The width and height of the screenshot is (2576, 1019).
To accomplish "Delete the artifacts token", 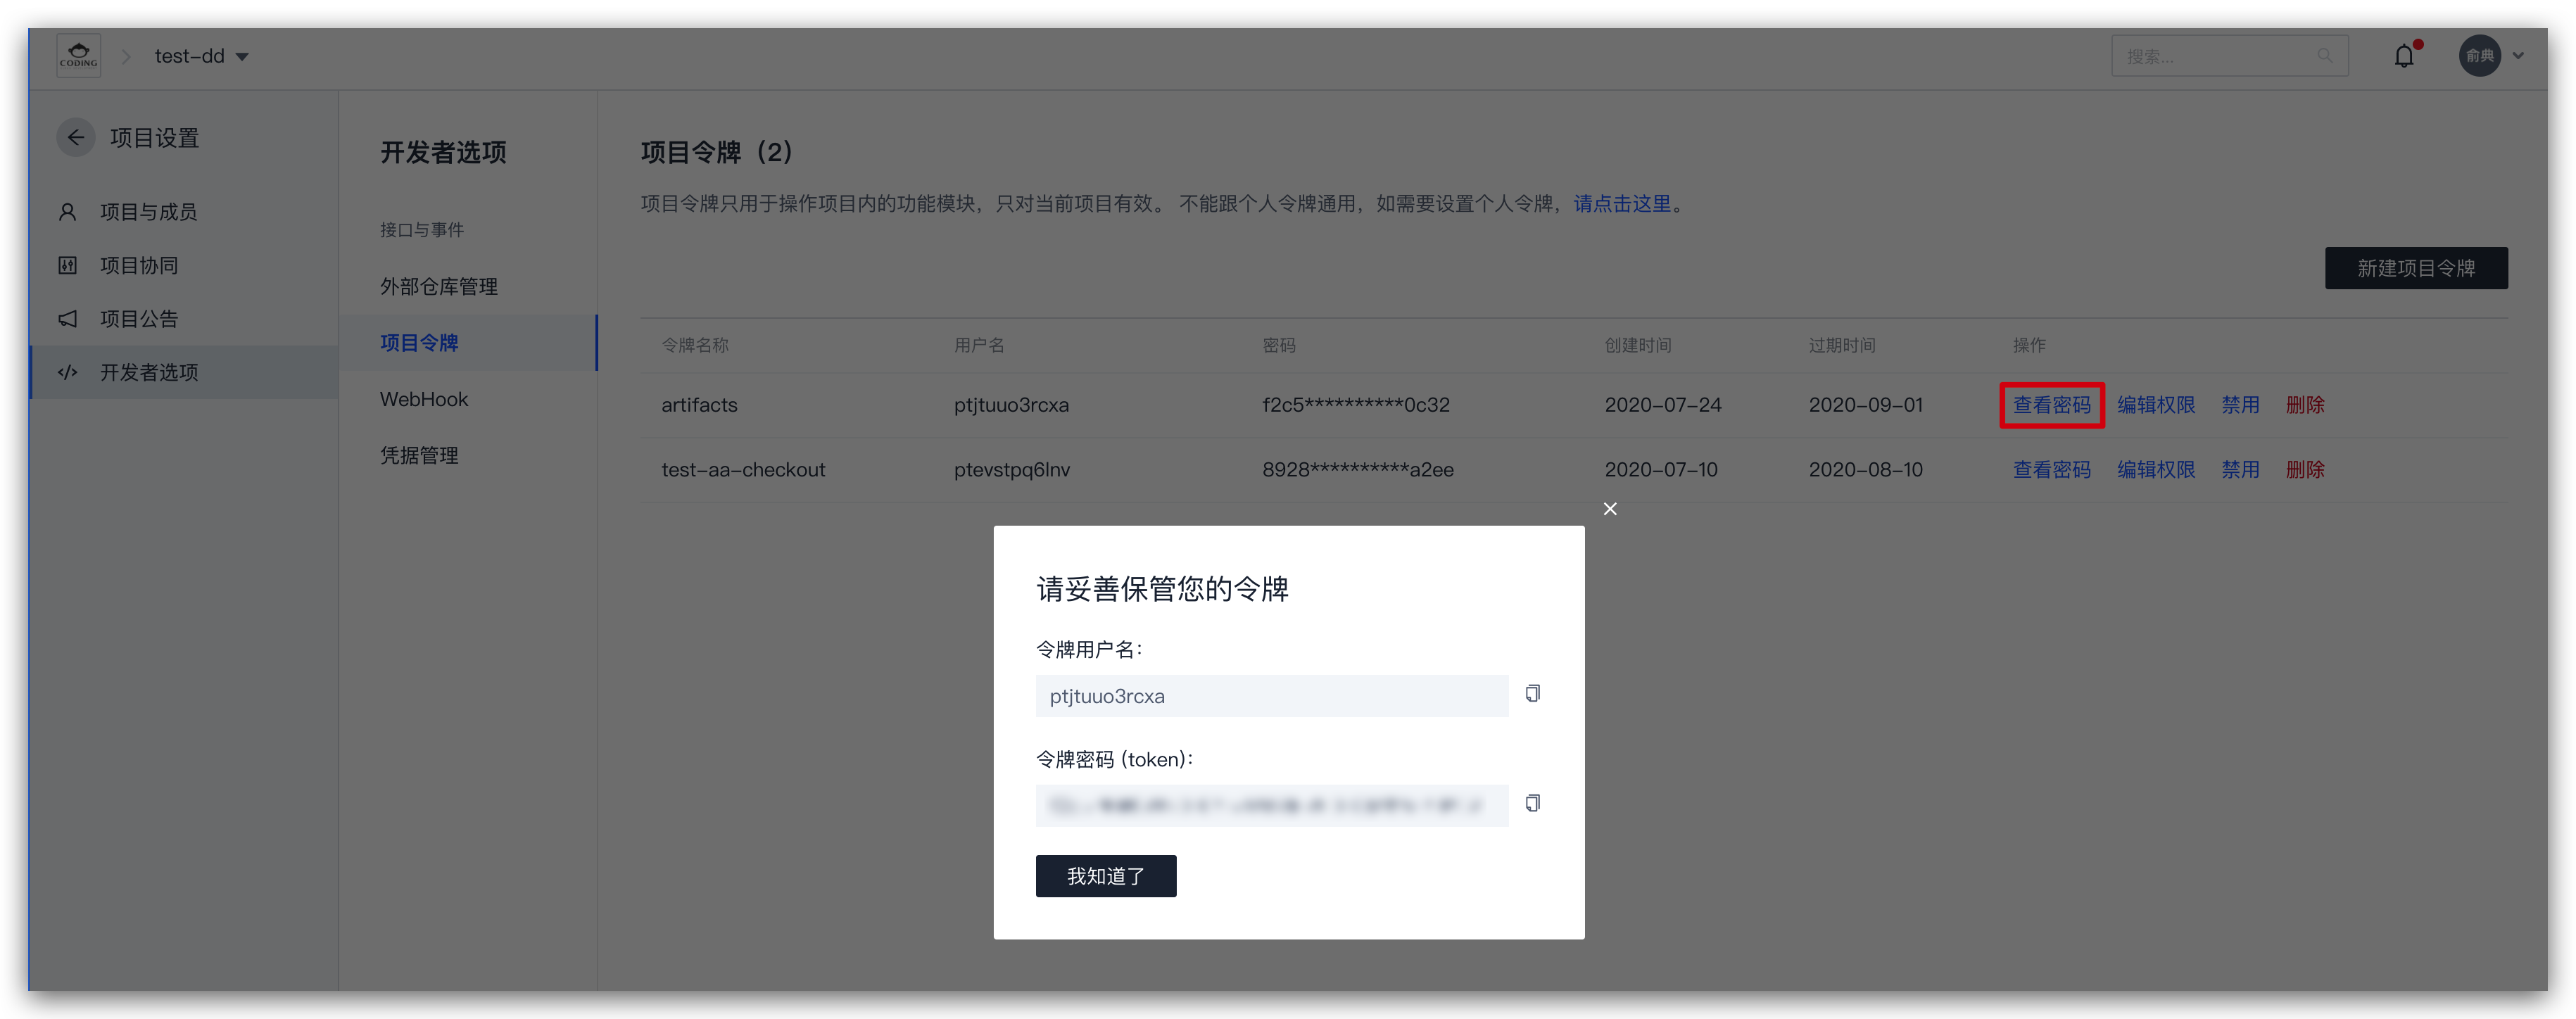I will pyautogui.click(x=2304, y=405).
